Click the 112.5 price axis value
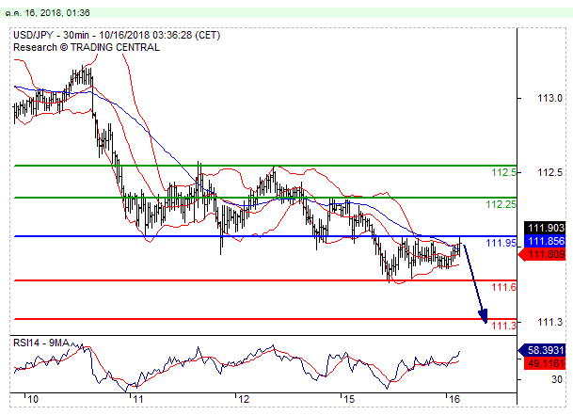The height and width of the screenshot is (415, 573). tap(550, 172)
